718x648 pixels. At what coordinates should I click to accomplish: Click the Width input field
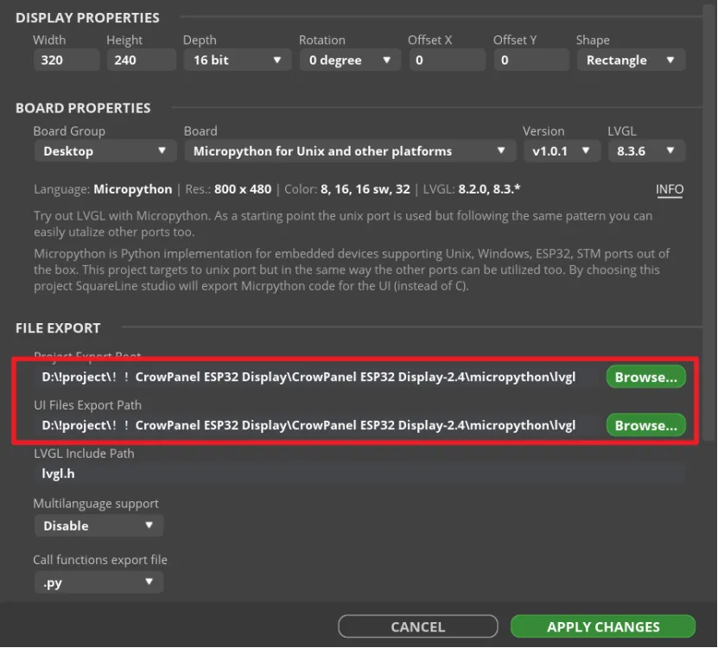click(66, 60)
